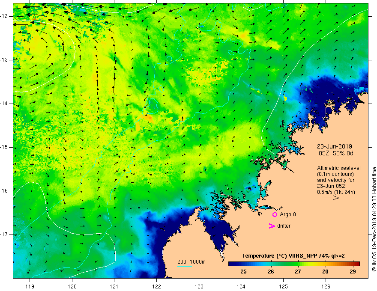This screenshot has width=377, height=291.
Task: Click the IMOS copyright timestamp text
Action: [x=374, y=219]
